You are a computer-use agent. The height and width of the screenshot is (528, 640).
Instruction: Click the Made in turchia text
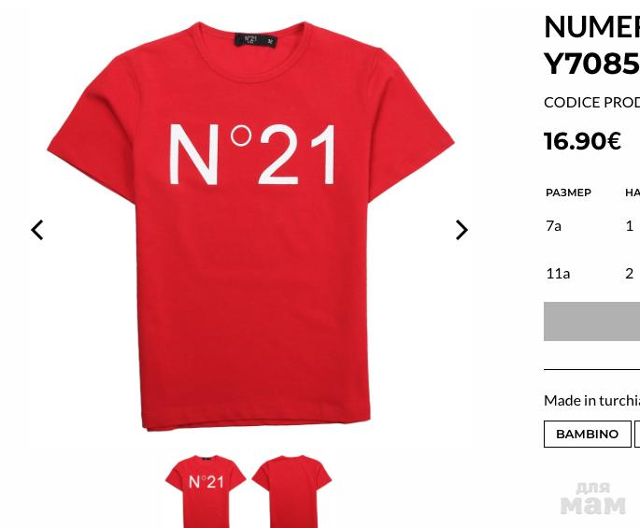pyautogui.click(x=591, y=400)
